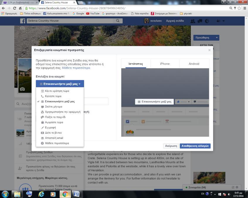Screen dimensions: 248x198
Task: Switch to the Selena Country House browser tab
Action: click(x=58, y=3)
